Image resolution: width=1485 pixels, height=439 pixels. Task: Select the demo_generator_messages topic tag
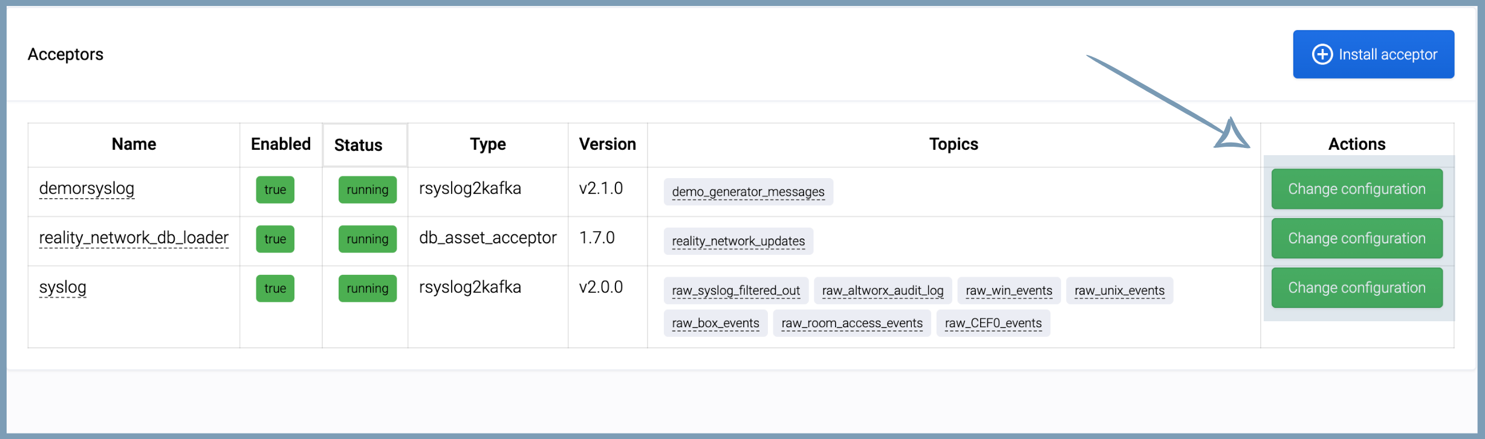point(748,192)
